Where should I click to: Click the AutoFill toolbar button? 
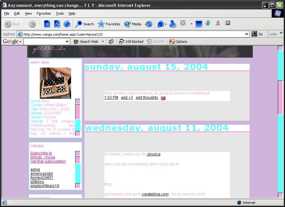point(155,42)
